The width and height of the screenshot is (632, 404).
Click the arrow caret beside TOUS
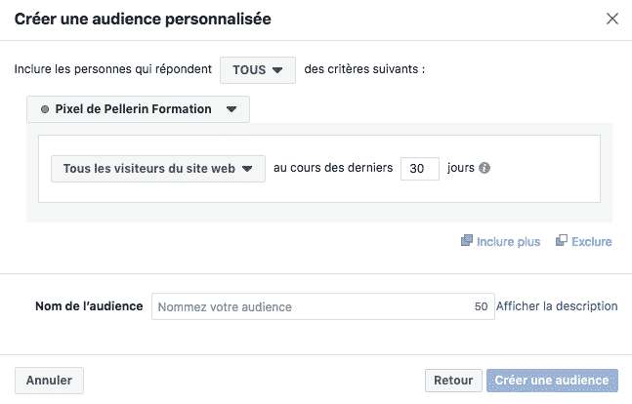click(x=277, y=70)
